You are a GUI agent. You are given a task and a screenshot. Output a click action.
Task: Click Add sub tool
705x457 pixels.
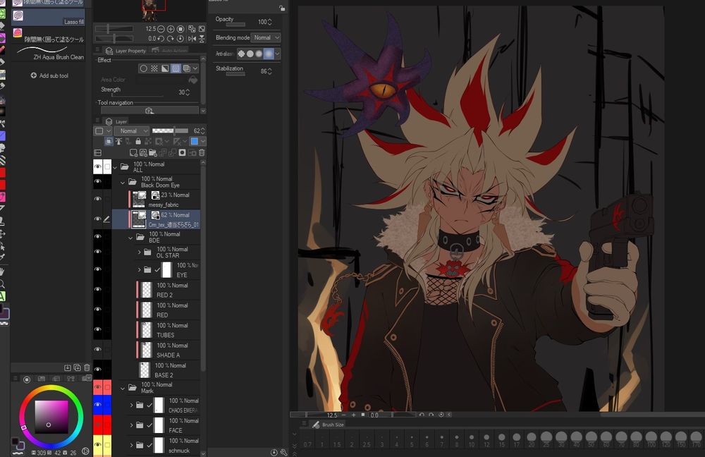[x=49, y=75]
